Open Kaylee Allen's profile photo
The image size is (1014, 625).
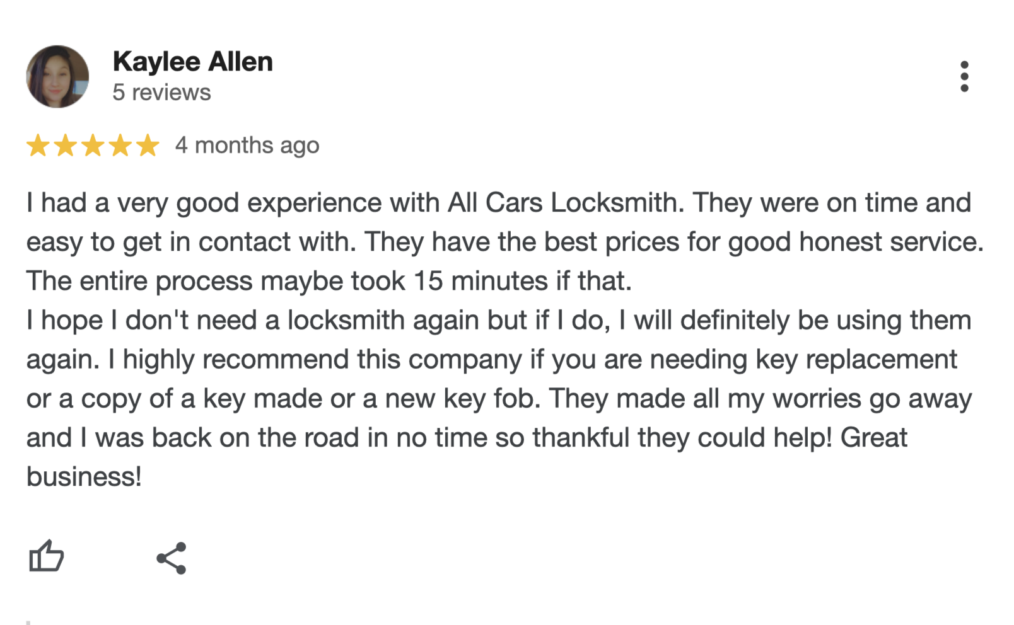57,76
